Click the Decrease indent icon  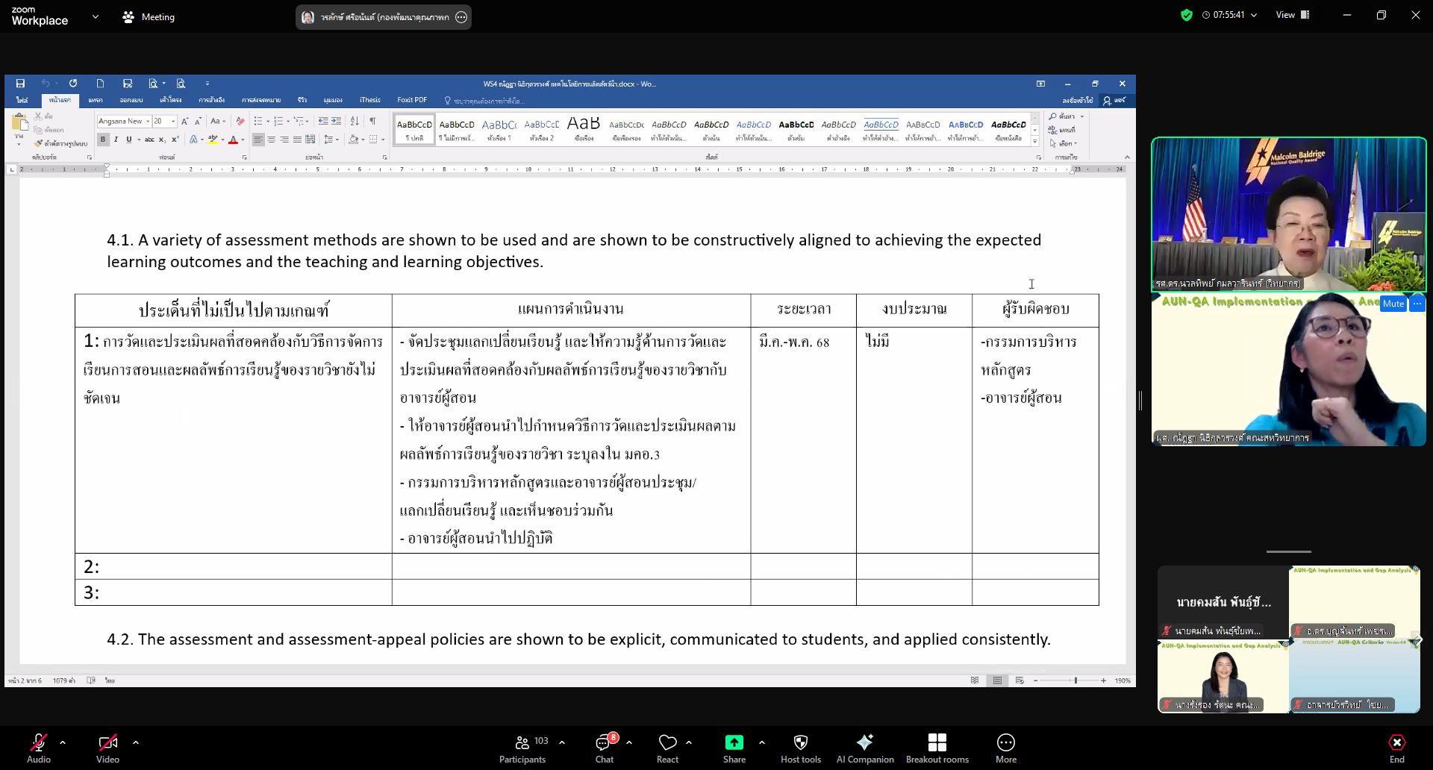click(323, 121)
